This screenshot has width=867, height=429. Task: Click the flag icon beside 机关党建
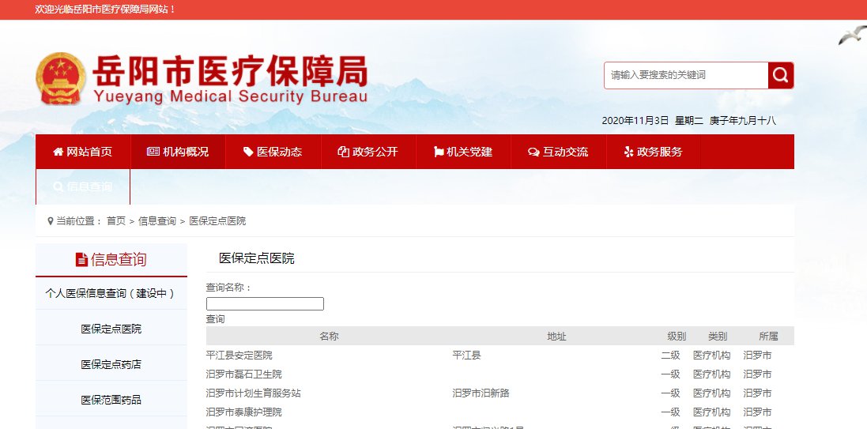[438, 152]
